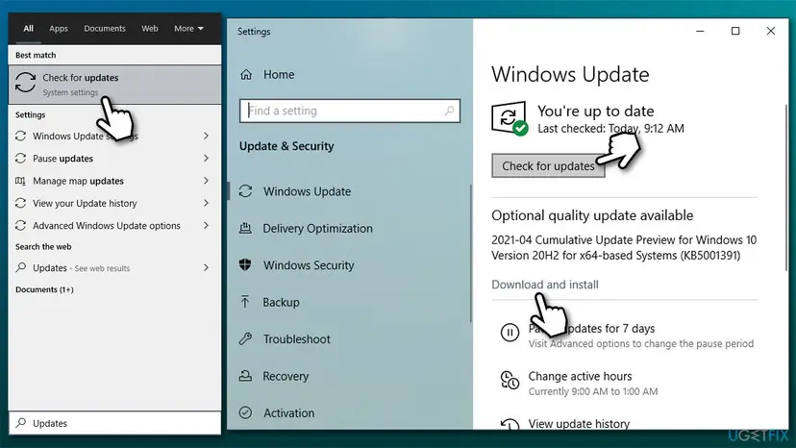Expand Manage map updates result chevron
The height and width of the screenshot is (448, 796).
click(x=206, y=181)
